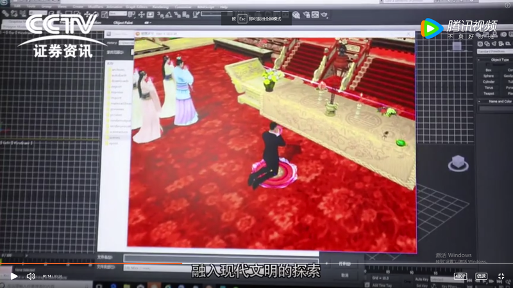Choose Cylinder in the Object Type rollout
Image resolution: width=513 pixels, height=288 pixels.
tap(489, 82)
